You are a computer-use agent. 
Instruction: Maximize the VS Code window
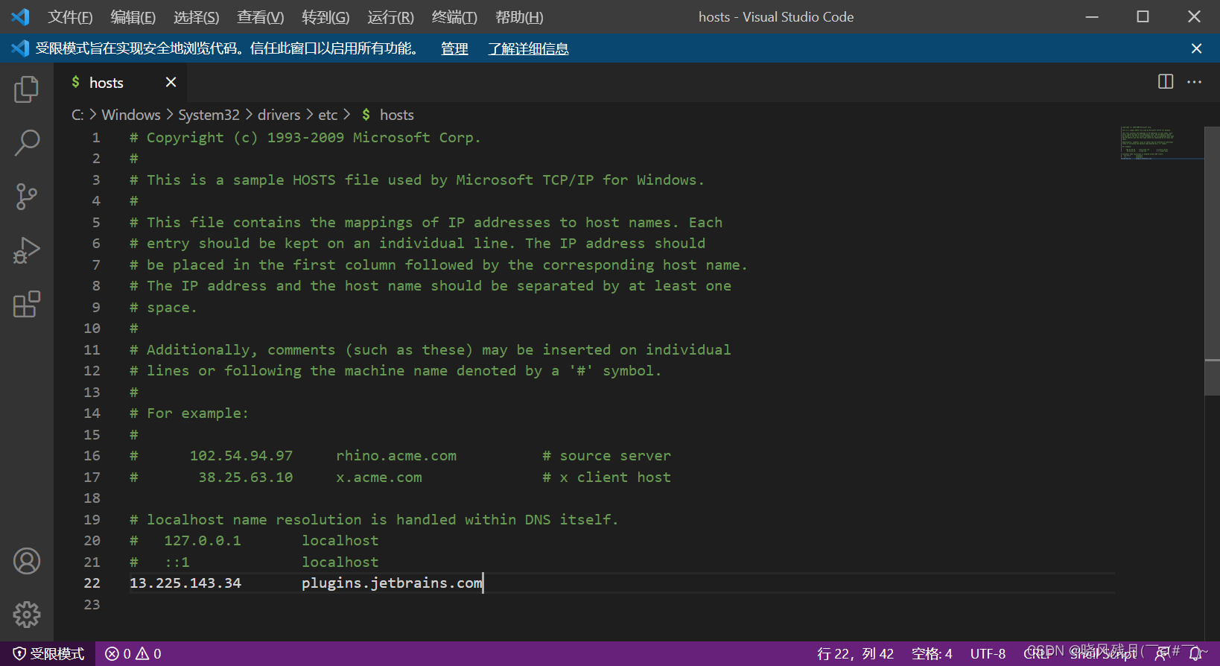(x=1143, y=16)
